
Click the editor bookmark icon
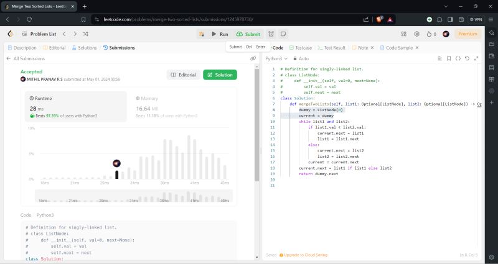(x=449, y=58)
